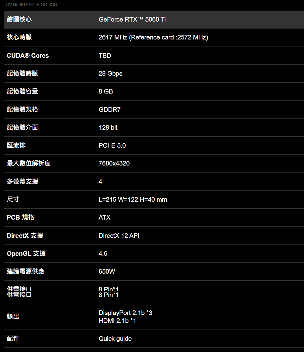Image resolution: width=304 pixels, height=352 pixels.
Task: Click the 尺寸 label
Action: pyautogui.click(x=13, y=199)
